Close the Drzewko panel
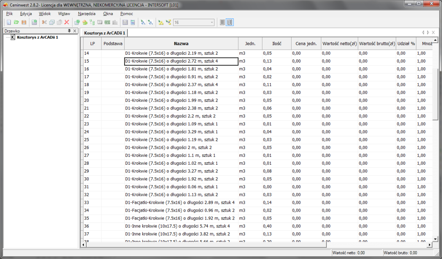 pyautogui.click(x=75, y=31)
